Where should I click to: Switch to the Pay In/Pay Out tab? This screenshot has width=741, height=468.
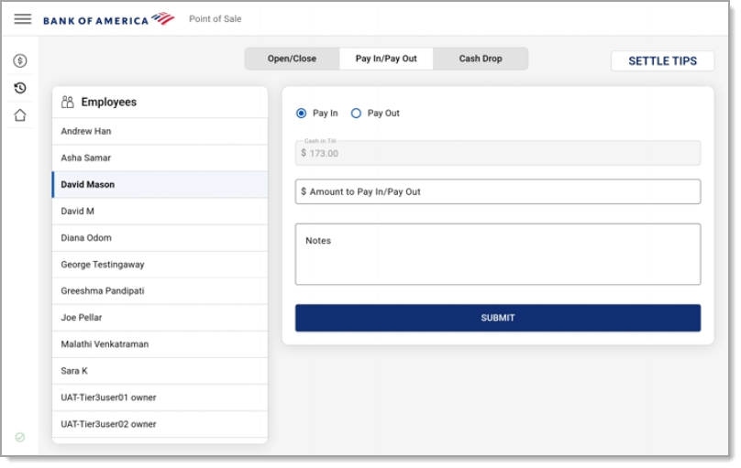(x=386, y=59)
